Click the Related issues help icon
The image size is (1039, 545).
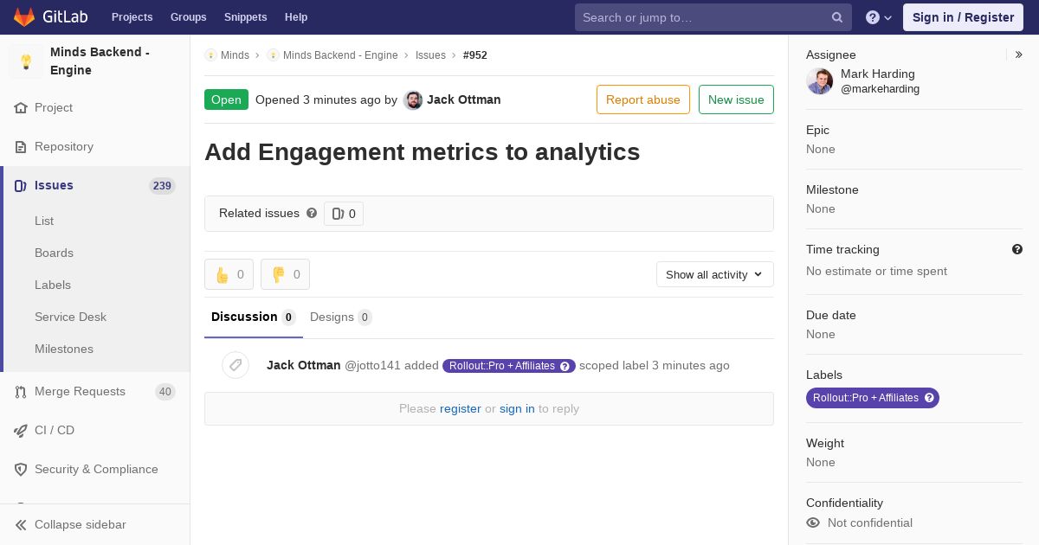pos(312,213)
